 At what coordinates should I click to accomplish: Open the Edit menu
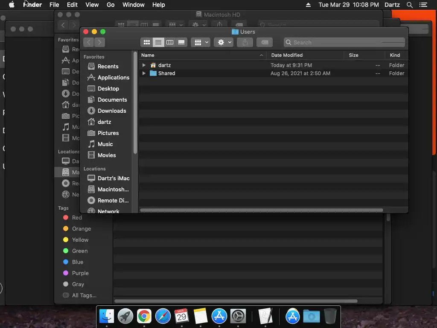point(72,5)
